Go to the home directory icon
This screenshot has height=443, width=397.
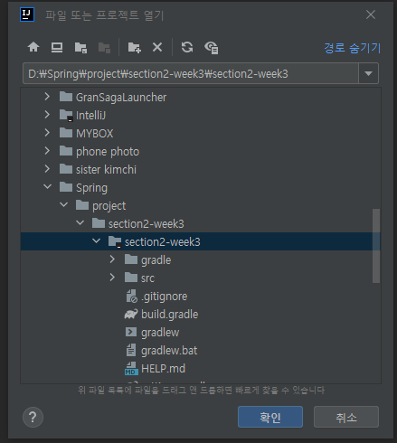pos(33,47)
